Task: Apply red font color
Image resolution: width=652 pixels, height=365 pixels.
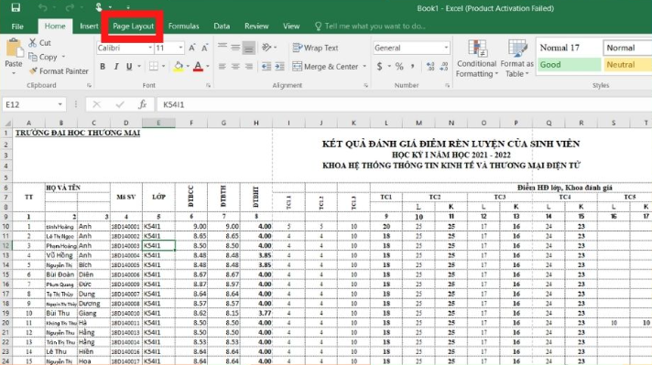Action: (x=199, y=66)
